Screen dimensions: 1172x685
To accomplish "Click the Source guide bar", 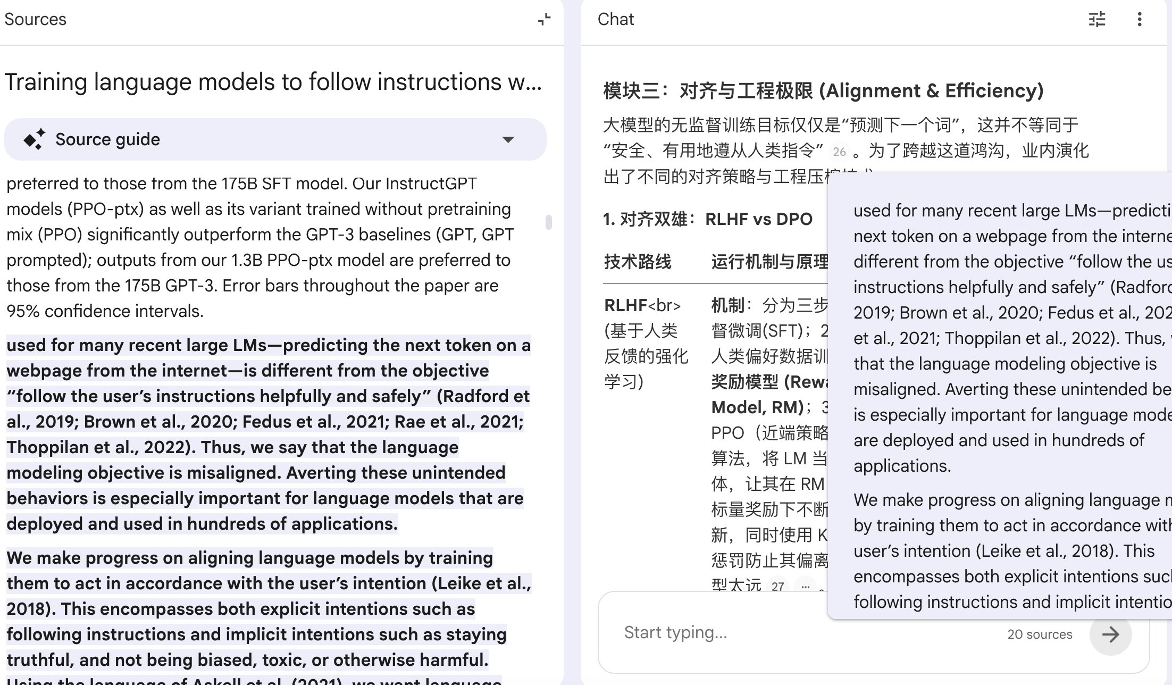I will pyautogui.click(x=275, y=139).
